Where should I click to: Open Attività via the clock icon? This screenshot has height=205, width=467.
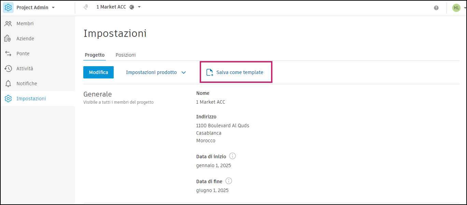point(8,68)
